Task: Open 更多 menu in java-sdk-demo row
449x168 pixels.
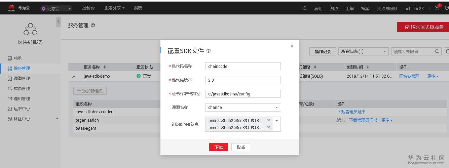Action: point(433,76)
